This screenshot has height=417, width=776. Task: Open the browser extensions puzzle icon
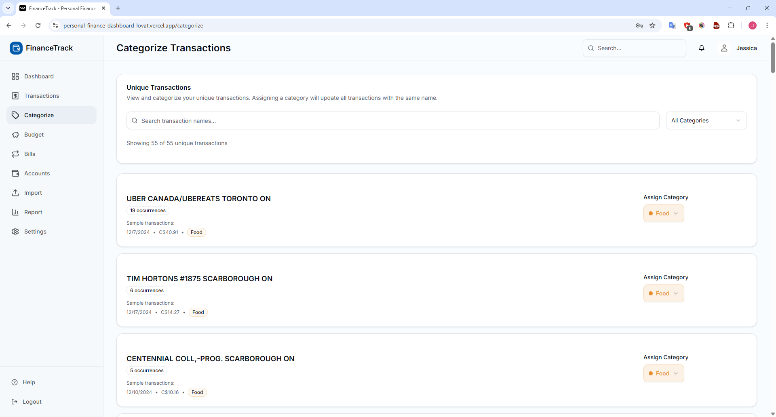[x=731, y=25]
